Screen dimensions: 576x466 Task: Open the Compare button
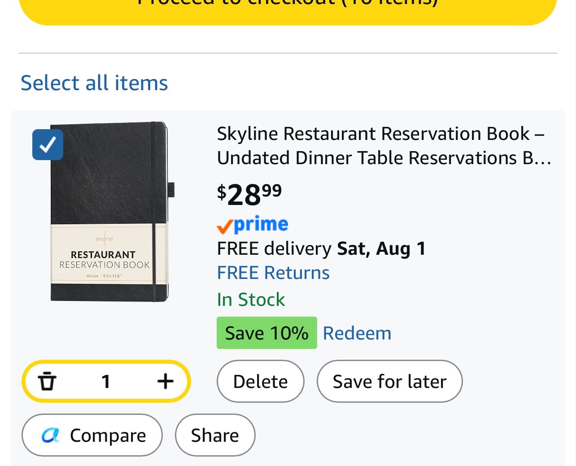(92, 435)
